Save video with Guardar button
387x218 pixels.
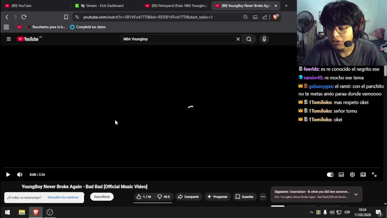tap(244, 197)
